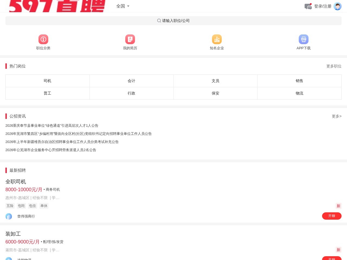347x260 pixels.
Task: Open the 登录/注册 link
Action: tap(323, 6)
